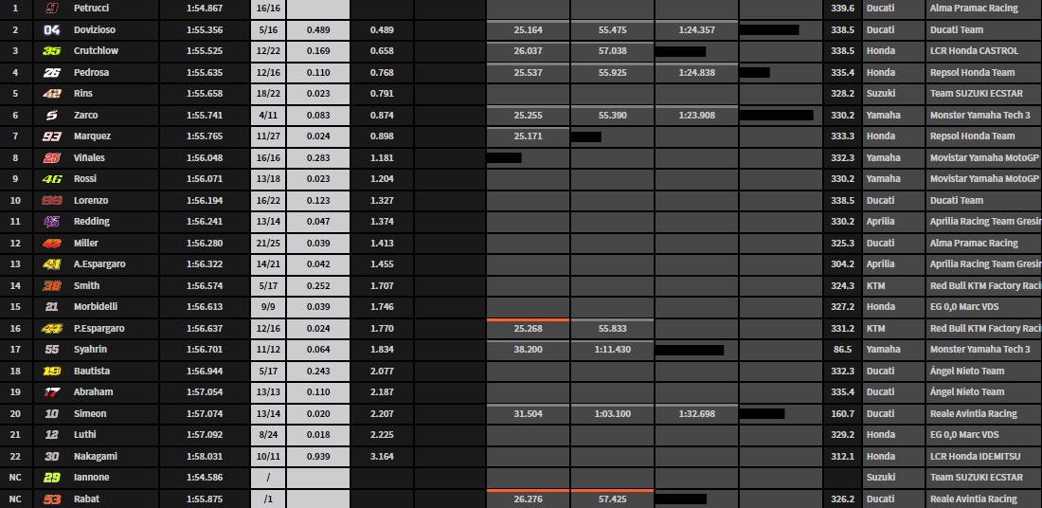1042x508 pixels.
Task: Click gap to leader 0.898
Action: [382, 136]
